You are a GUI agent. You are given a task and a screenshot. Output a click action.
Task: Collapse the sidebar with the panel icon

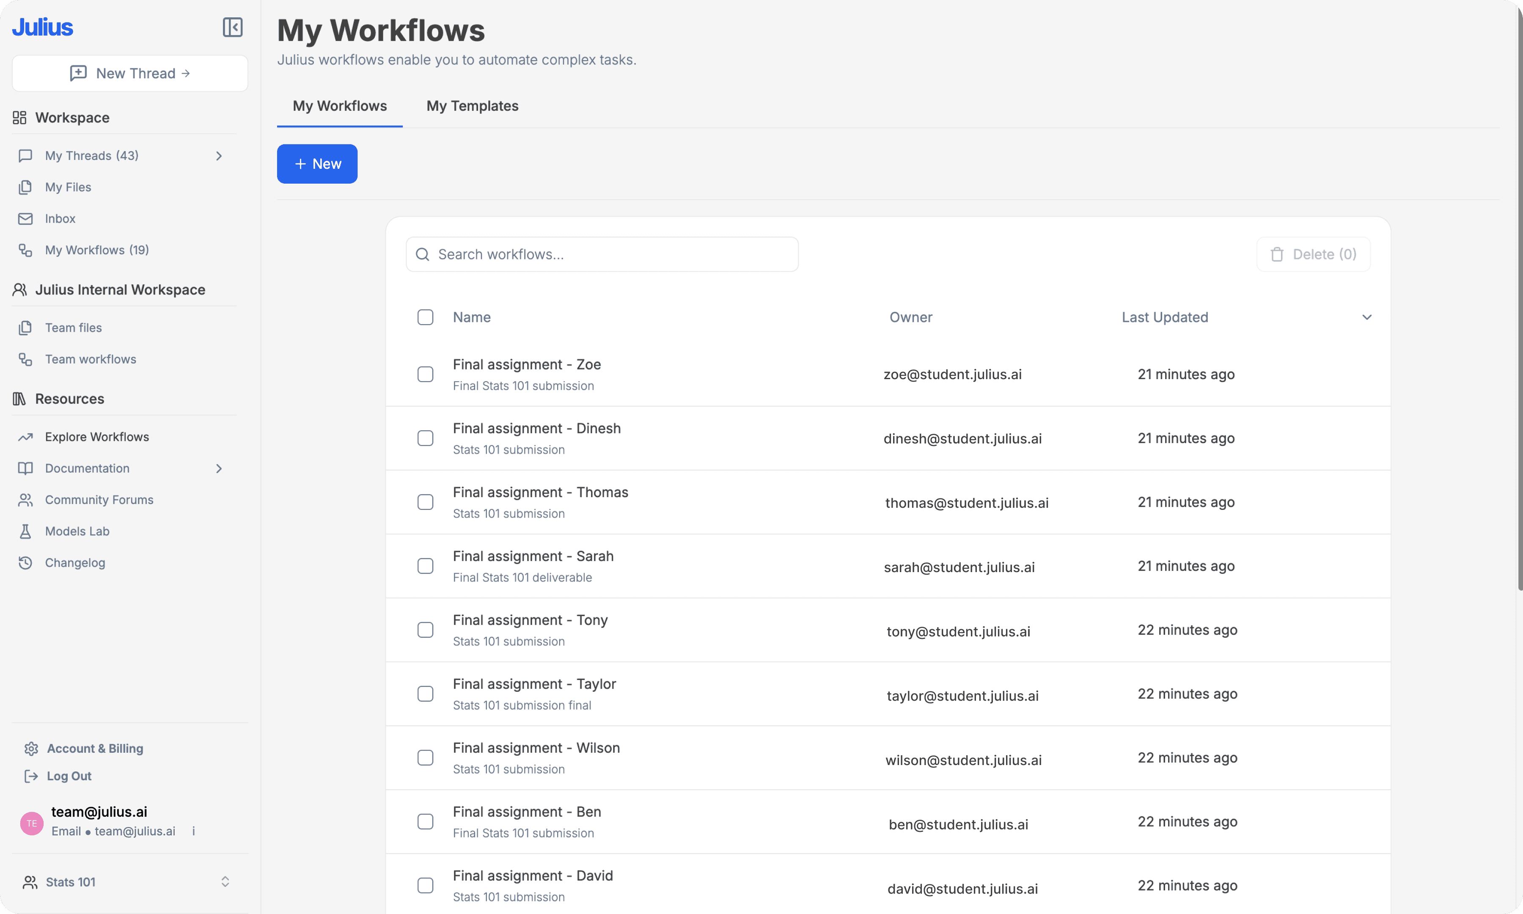click(232, 27)
